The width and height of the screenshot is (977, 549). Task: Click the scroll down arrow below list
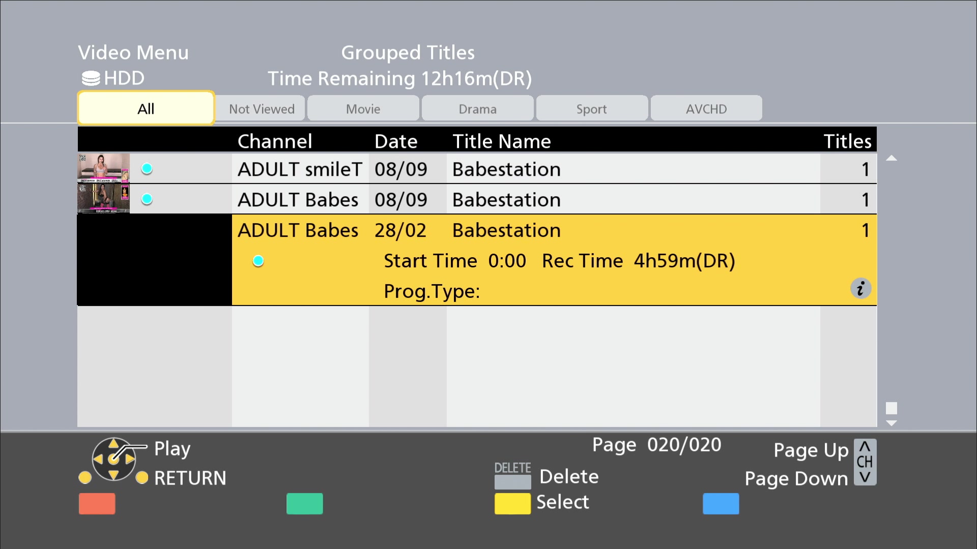[891, 423]
